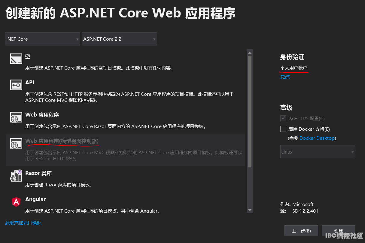Click the 用于创建 Razor 类库的项目模板 description
The width and height of the screenshot is (365, 243).
59,185
